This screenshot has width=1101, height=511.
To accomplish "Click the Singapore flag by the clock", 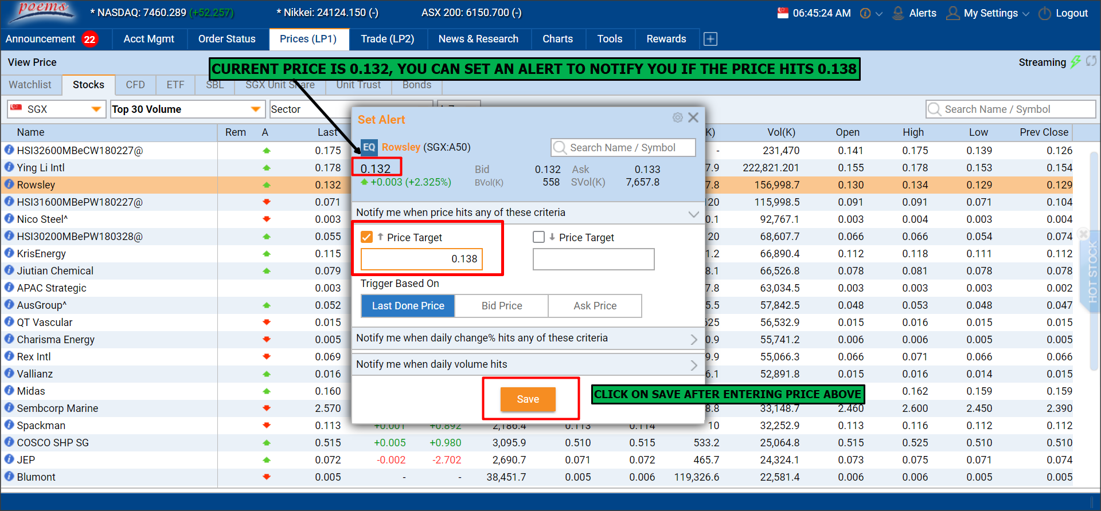I will point(783,13).
